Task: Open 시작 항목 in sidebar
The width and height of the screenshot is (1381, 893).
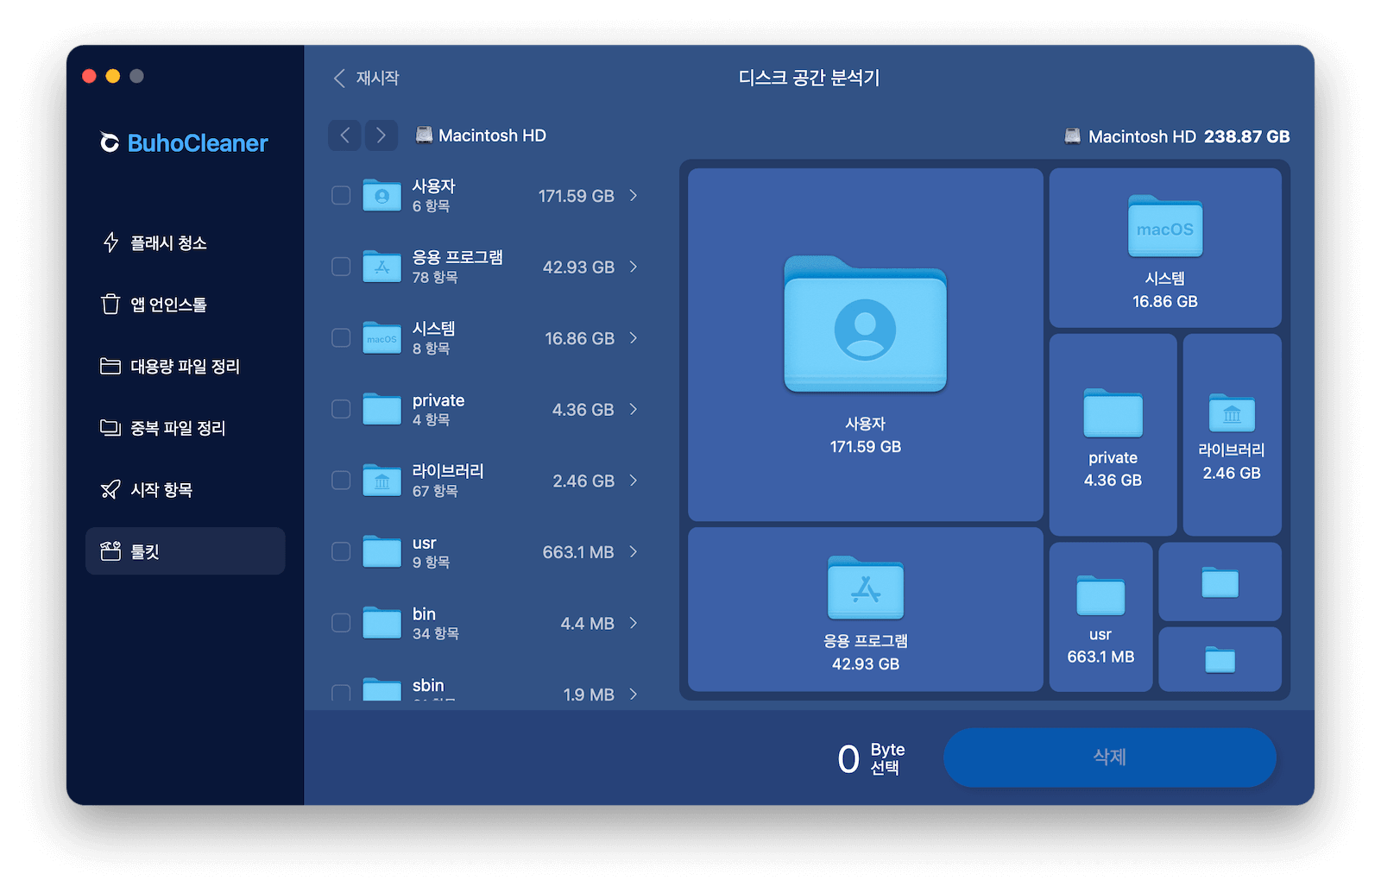Action: [185, 489]
